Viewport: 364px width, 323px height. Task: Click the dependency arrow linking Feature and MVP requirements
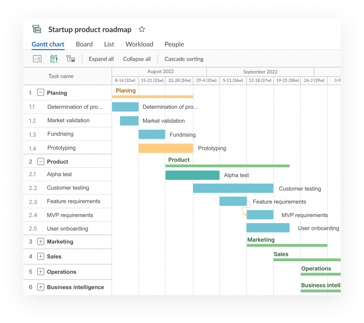click(x=245, y=208)
